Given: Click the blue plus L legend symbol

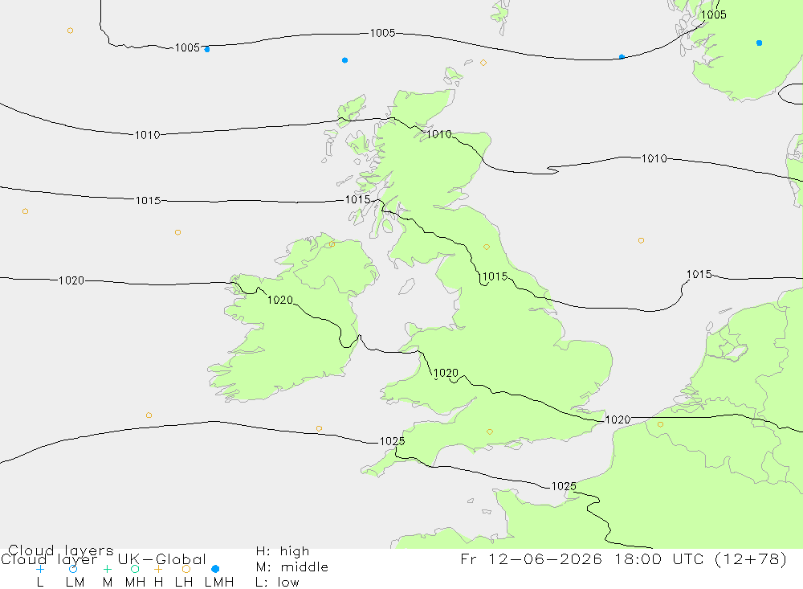Looking at the screenshot, I should (40, 569).
